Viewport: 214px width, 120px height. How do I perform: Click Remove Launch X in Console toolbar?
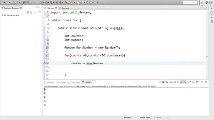164,82
